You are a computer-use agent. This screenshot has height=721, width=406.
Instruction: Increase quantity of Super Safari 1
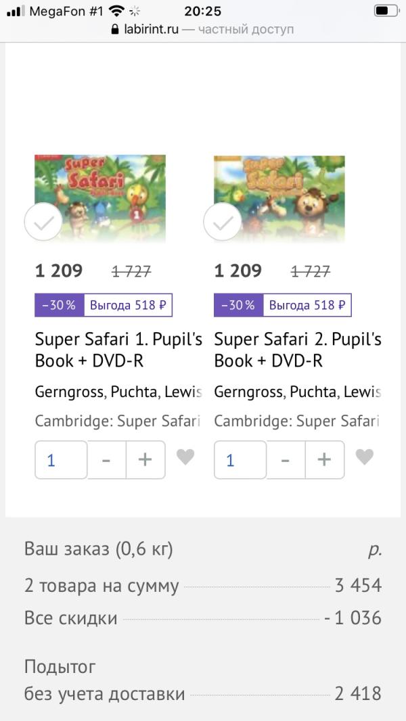click(145, 460)
